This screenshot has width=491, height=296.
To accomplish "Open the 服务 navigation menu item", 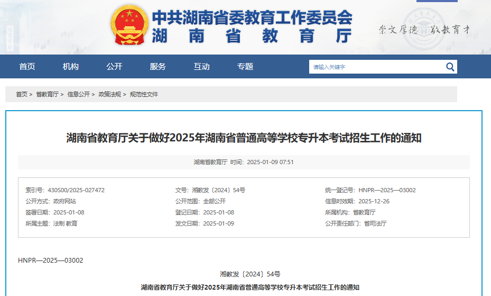I will point(158,67).
